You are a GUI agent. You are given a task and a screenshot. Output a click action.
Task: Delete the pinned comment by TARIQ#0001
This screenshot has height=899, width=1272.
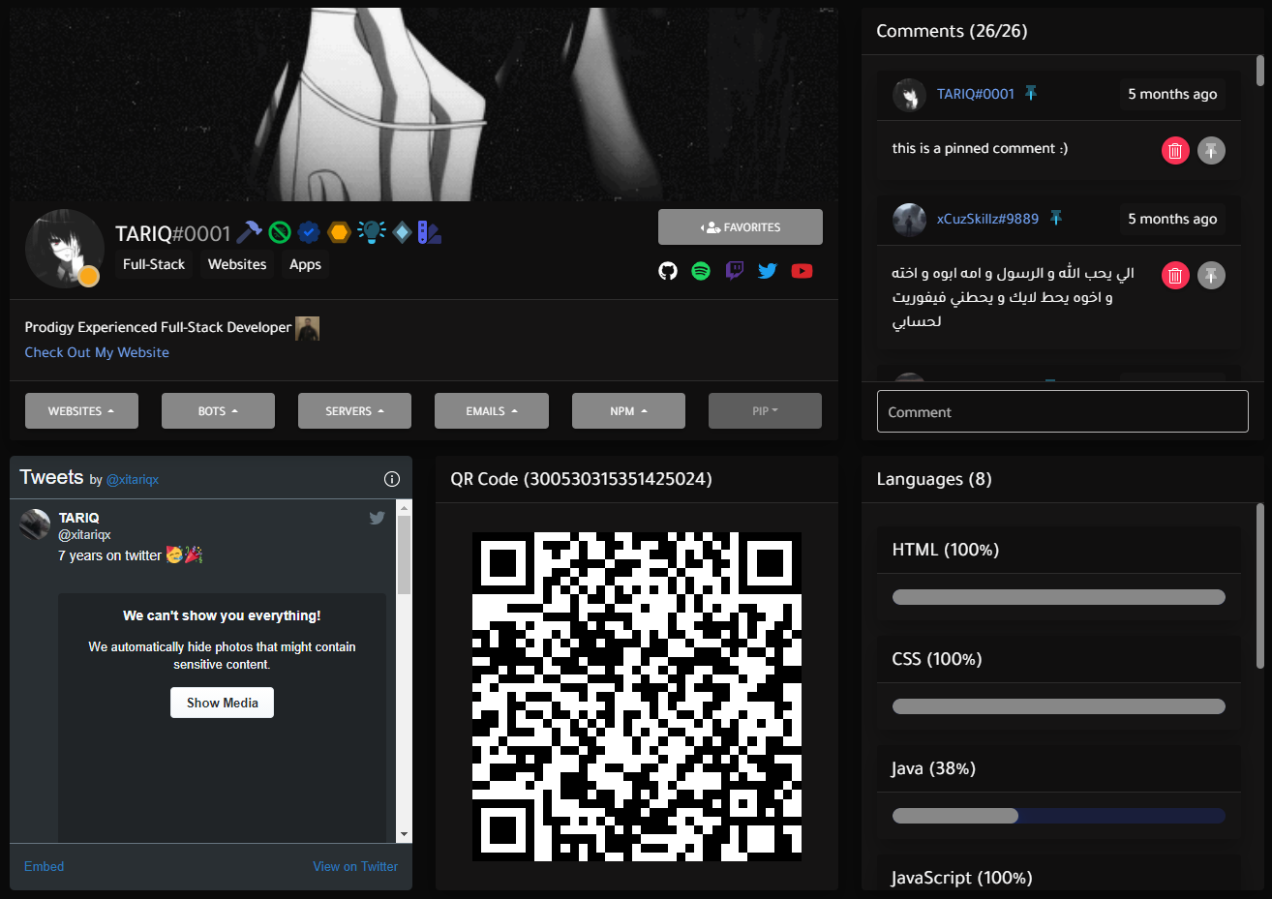click(x=1175, y=150)
